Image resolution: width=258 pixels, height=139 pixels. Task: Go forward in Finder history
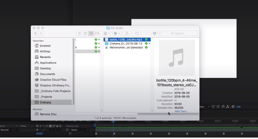tap(41, 33)
